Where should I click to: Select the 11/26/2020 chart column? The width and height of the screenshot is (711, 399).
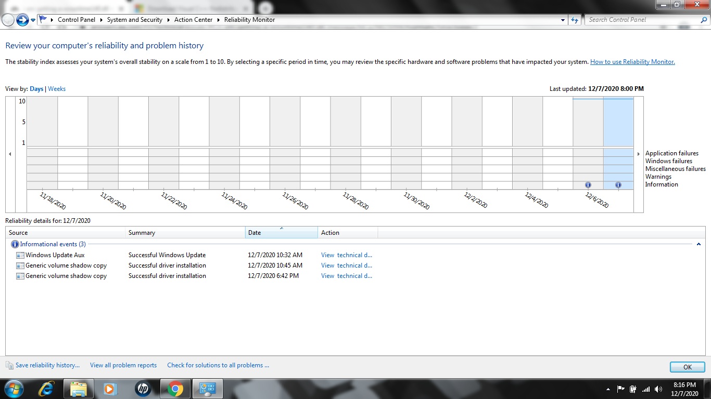click(285, 143)
